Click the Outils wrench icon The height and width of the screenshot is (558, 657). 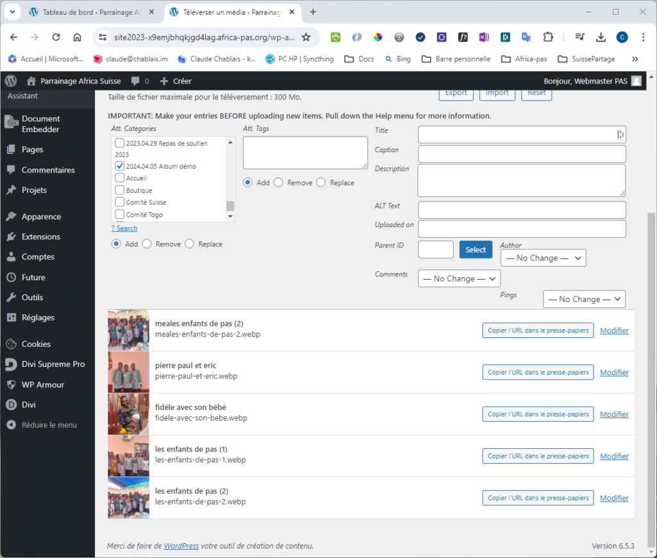tap(11, 298)
